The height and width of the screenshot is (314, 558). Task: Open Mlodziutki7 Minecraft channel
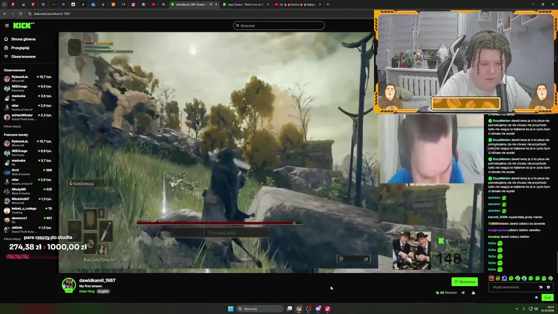28,201
